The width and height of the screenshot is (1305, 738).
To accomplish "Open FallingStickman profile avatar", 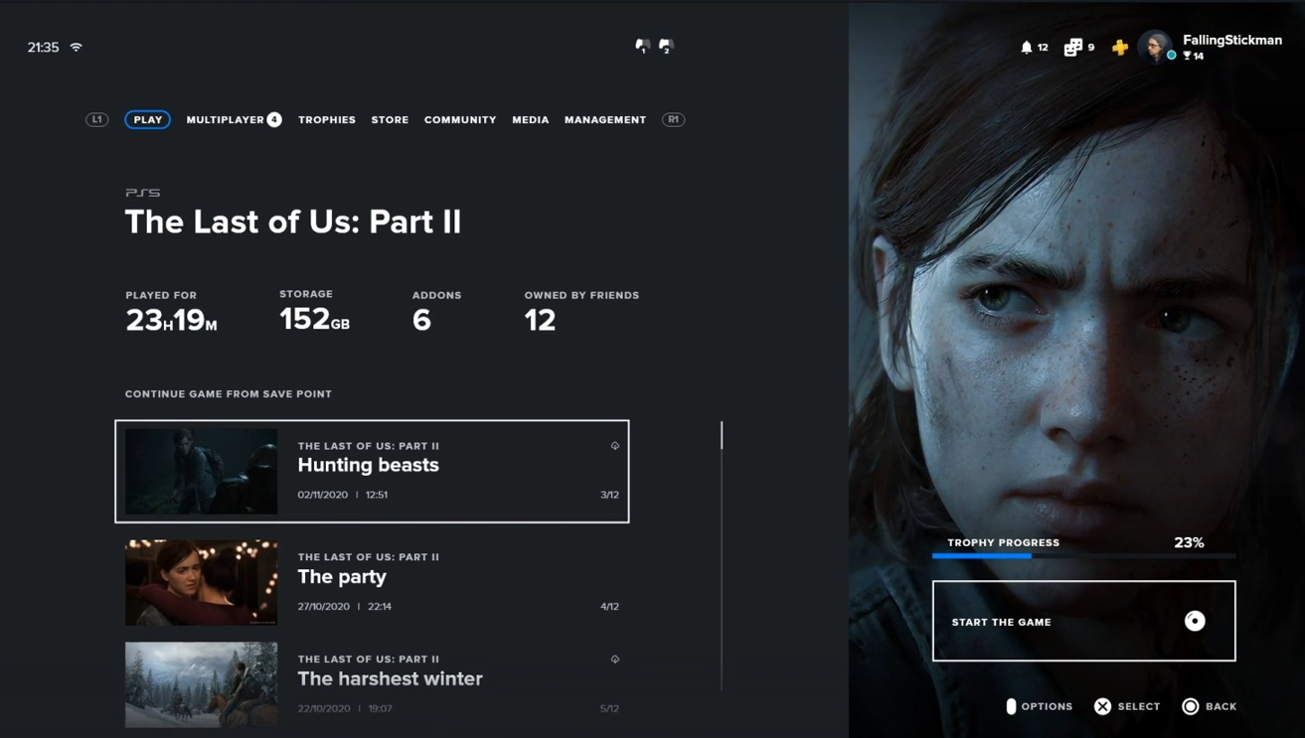I will click(x=1155, y=46).
